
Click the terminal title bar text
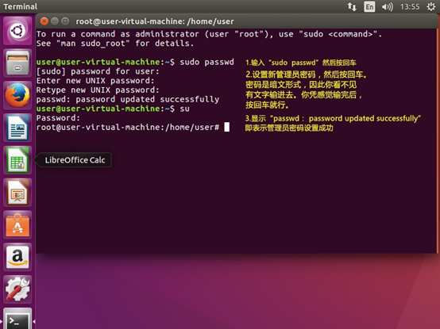point(155,21)
